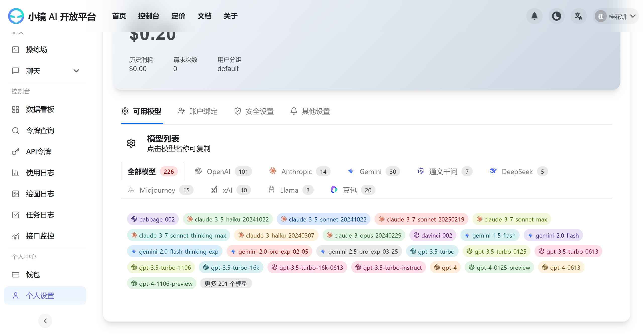The width and height of the screenshot is (643, 334).
Task: Open the notifications bell
Action: click(534, 16)
